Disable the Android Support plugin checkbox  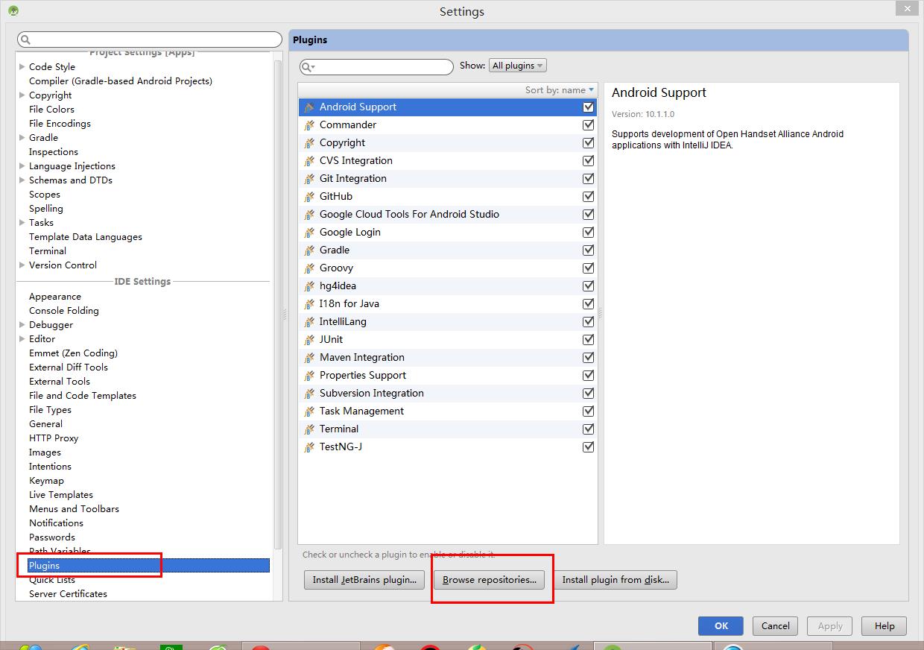(x=589, y=107)
